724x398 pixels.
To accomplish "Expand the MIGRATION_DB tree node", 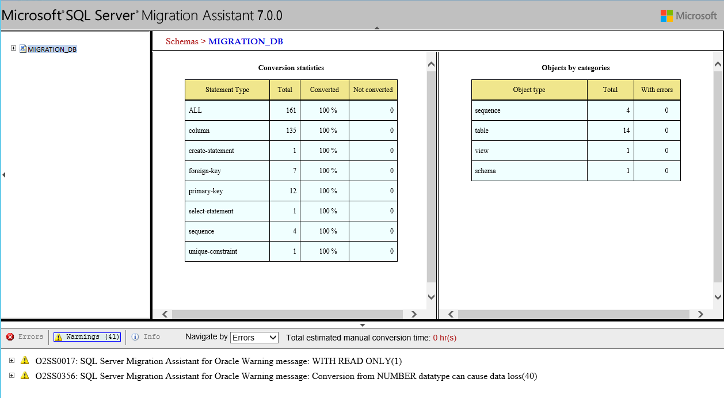I will click(13, 48).
